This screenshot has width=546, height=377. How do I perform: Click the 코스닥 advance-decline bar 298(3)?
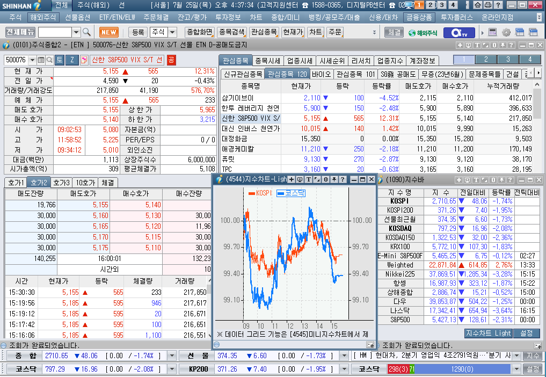pos(398,369)
